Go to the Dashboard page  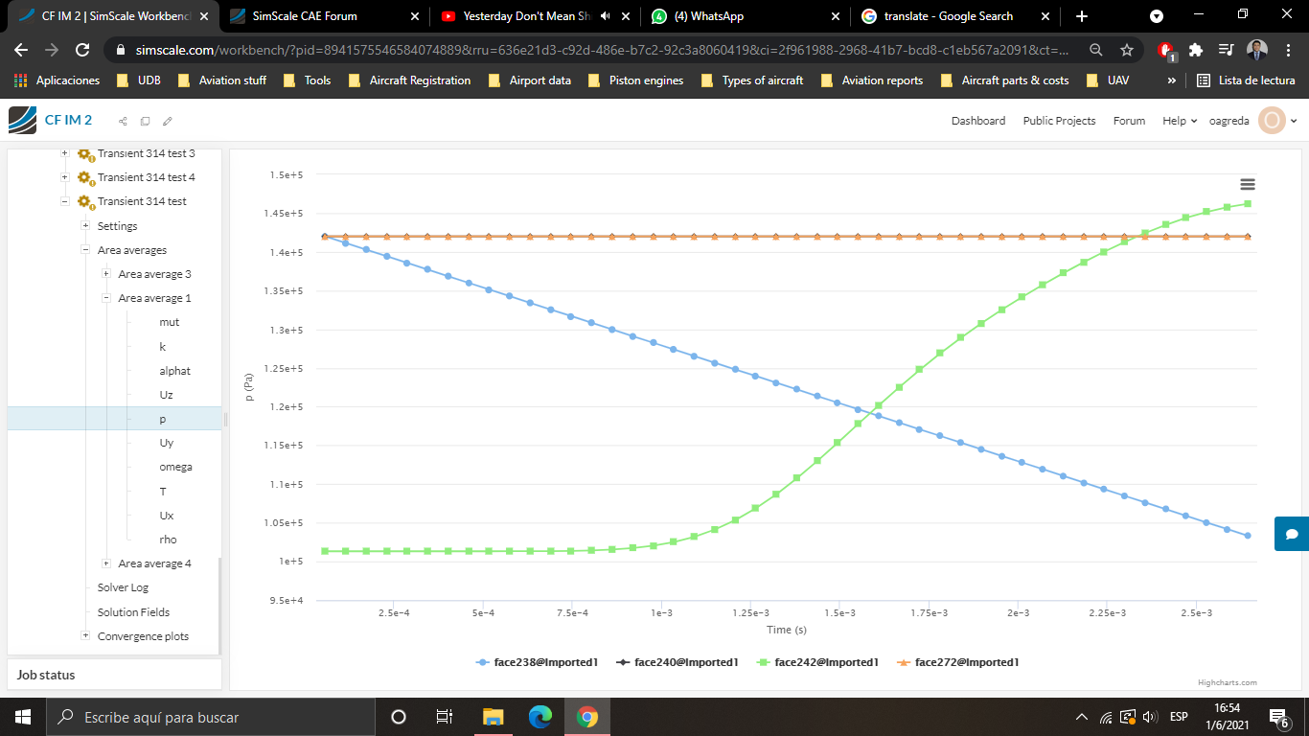pyautogui.click(x=978, y=121)
